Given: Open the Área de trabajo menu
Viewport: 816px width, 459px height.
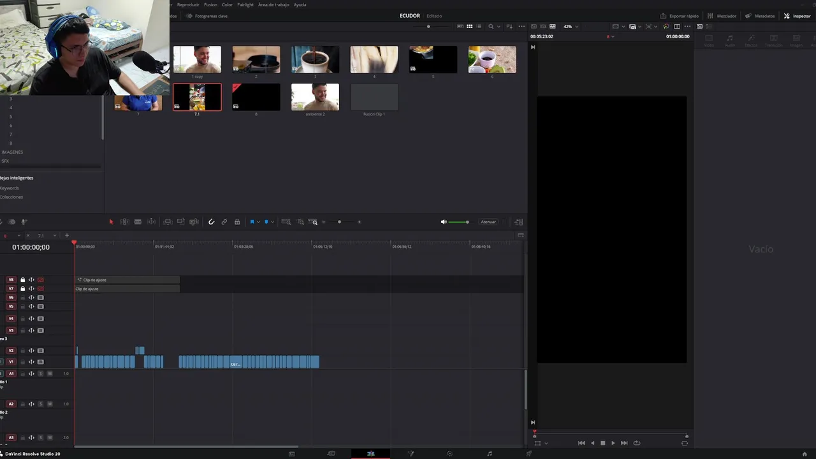Looking at the screenshot, I should tap(273, 4).
